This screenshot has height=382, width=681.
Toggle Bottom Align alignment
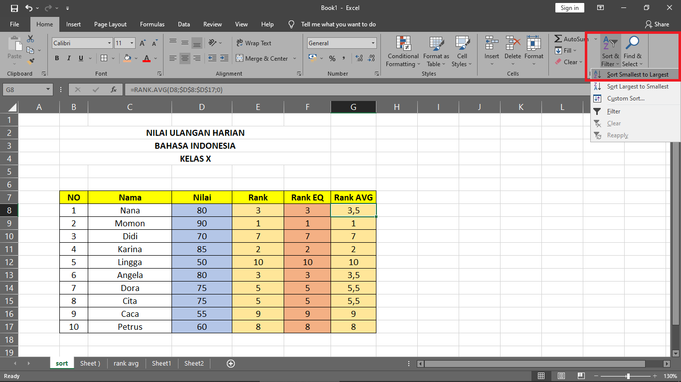click(x=197, y=43)
